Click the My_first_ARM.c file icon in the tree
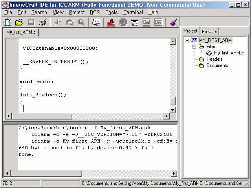 click(x=209, y=53)
